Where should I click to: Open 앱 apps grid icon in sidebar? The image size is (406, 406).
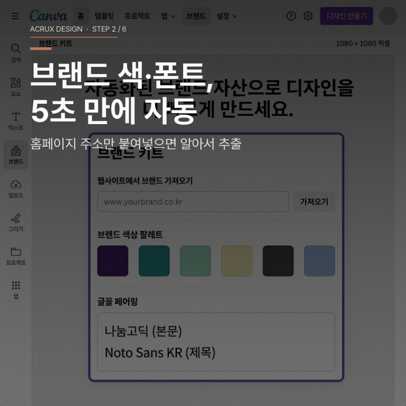click(x=16, y=290)
